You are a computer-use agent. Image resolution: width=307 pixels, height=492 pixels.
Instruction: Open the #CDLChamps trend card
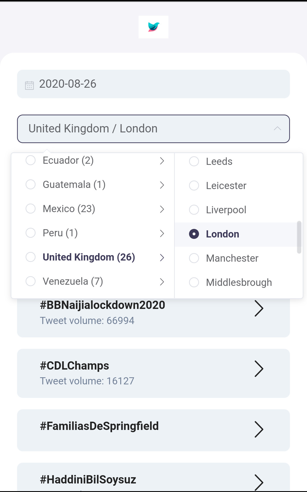point(153,373)
